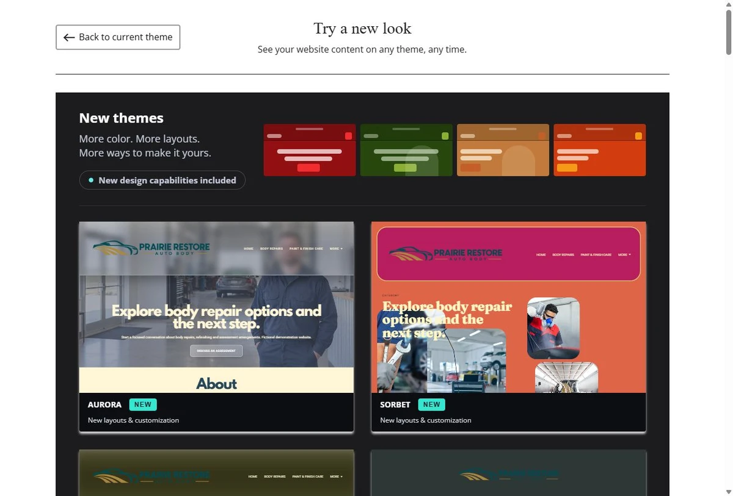Click the vertical scrollbar thumb
The height and width of the screenshot is (496, 733).
(728, 32)
